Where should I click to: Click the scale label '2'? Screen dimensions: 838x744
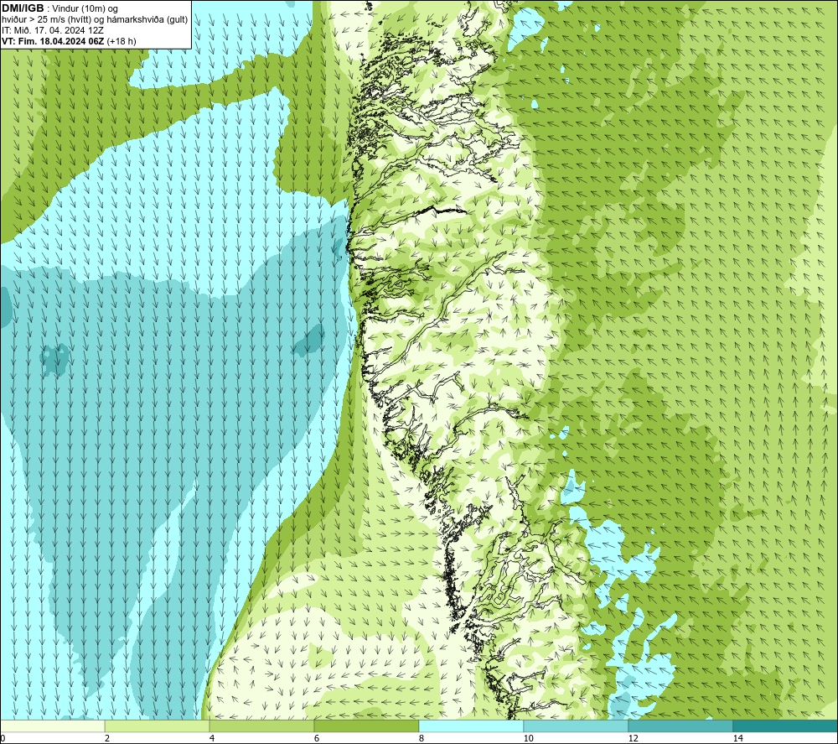(107, 738)
